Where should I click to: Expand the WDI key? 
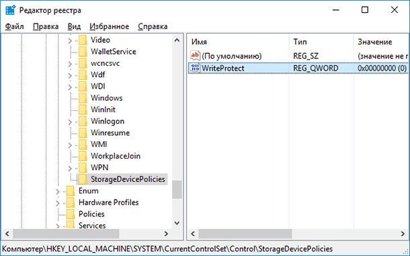point(70,87)
